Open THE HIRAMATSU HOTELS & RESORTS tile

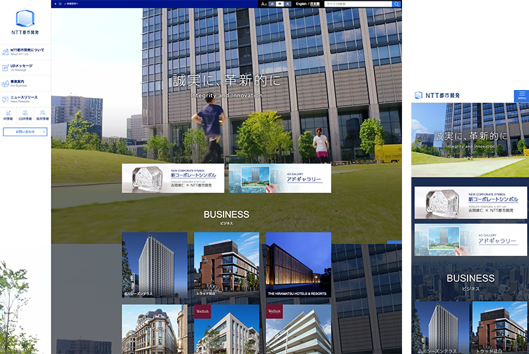coord(299,265)
